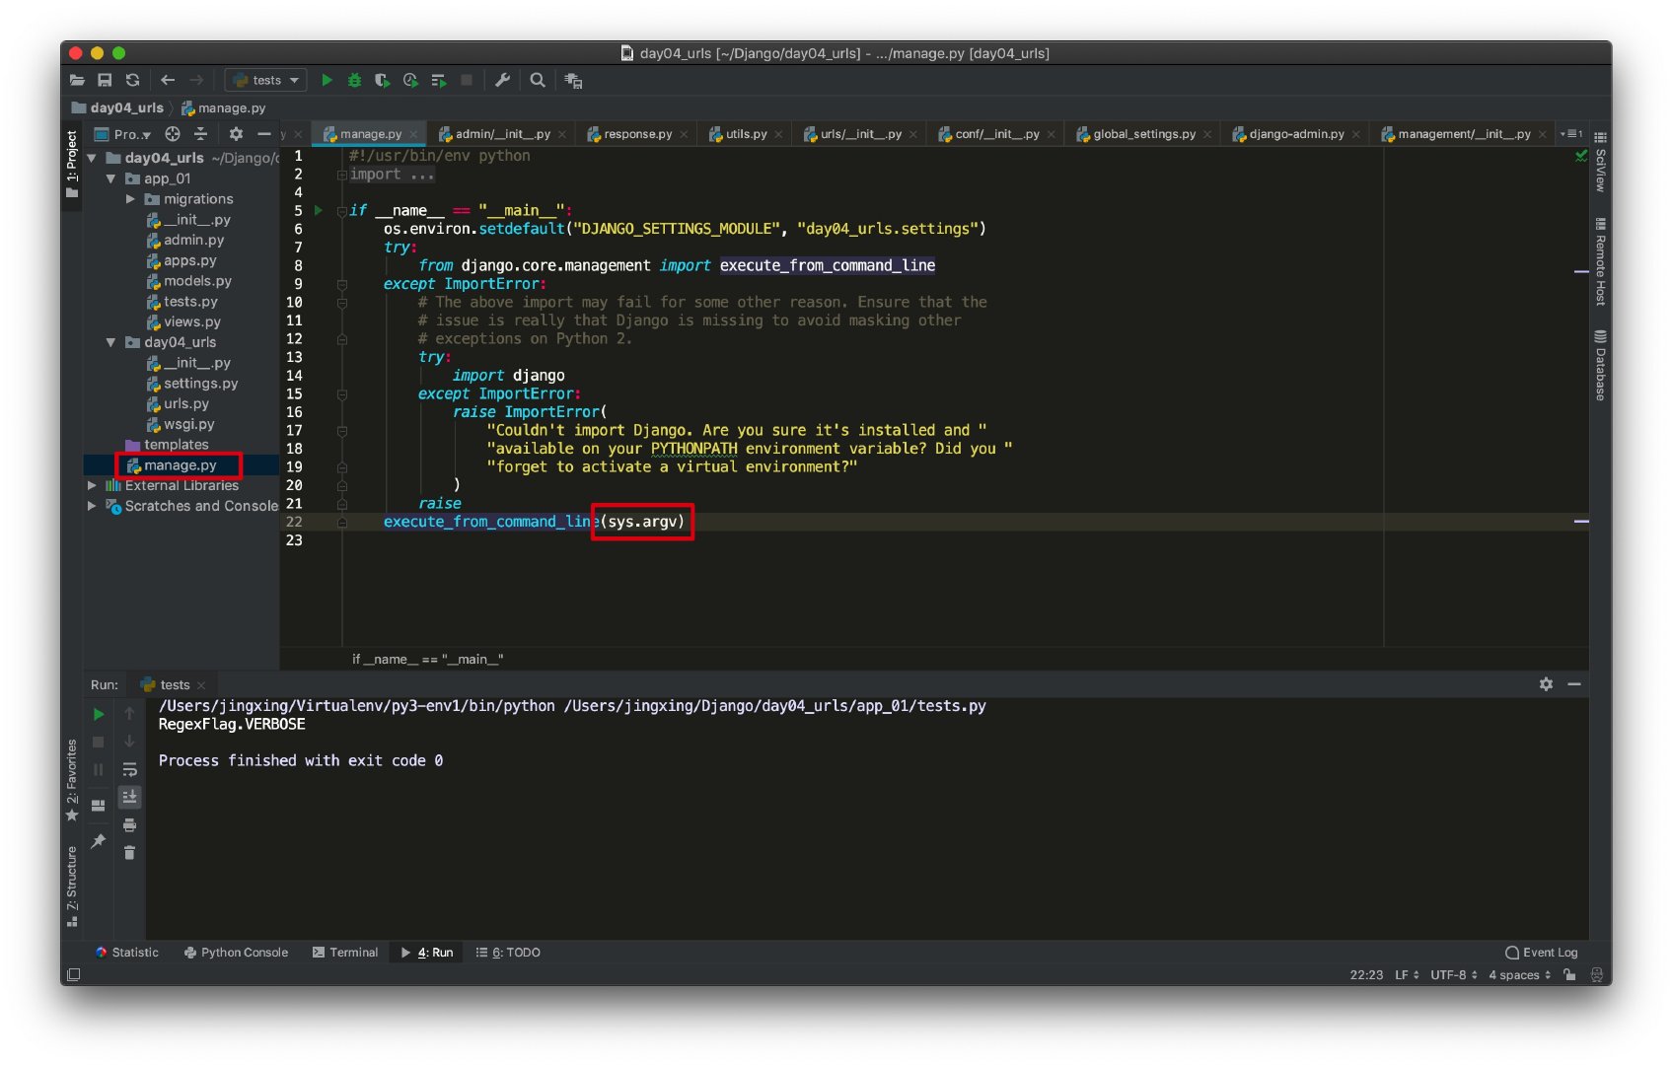
Task: Run 'tests' with the green play toolbar icon
Action: point(327,80)
